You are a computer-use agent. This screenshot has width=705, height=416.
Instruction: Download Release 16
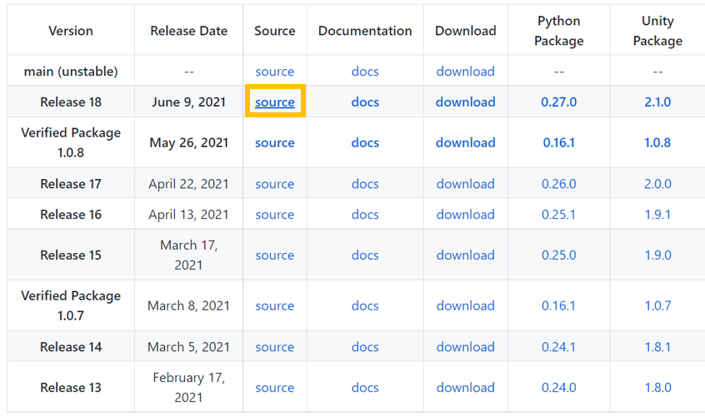click(465, 215)
